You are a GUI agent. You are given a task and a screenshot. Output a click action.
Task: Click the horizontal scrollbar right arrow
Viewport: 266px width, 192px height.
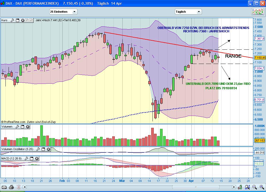(x=234, y=187)
